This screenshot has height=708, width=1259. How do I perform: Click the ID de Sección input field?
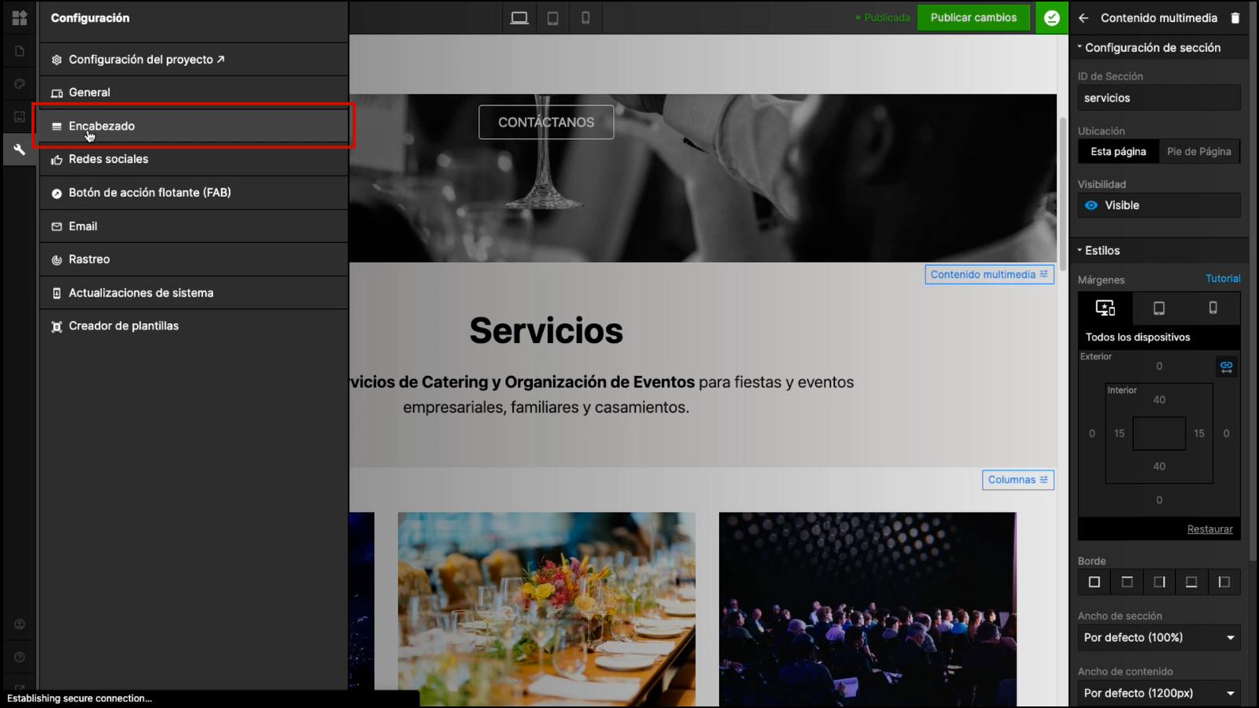click(1159, 98)
